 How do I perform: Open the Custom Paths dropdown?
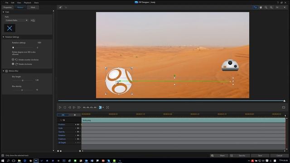(16, 20)
